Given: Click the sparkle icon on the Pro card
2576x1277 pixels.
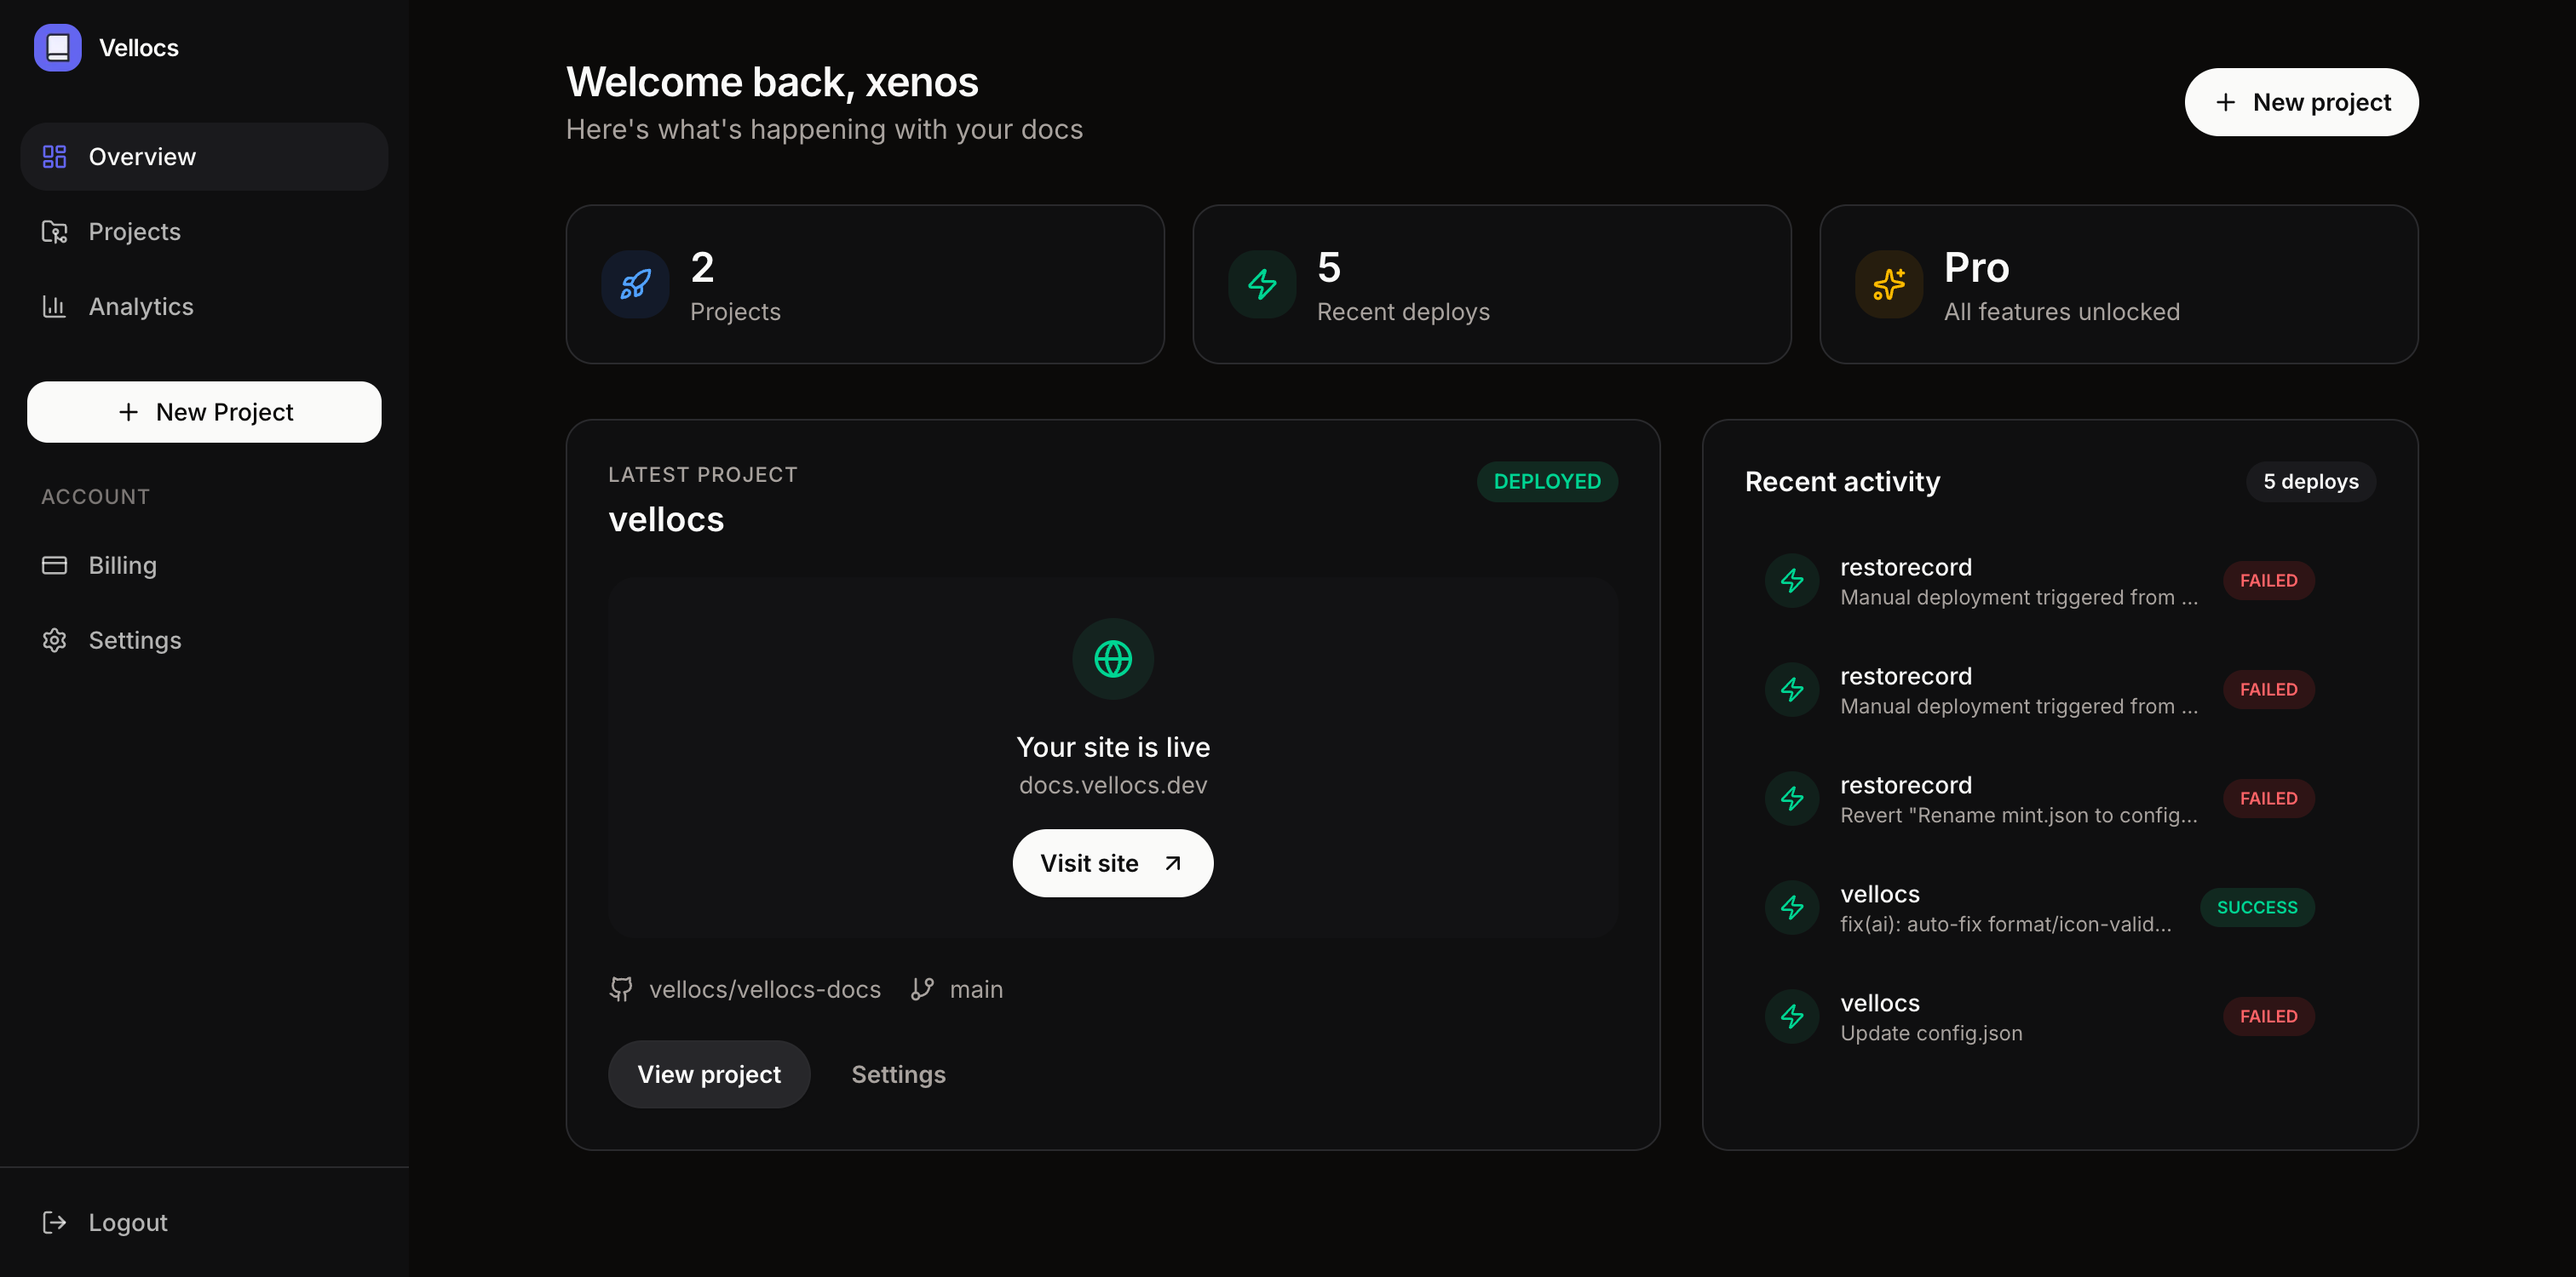Looking at the screenshot, I should pyautogui.click(x=1888, y=283).
